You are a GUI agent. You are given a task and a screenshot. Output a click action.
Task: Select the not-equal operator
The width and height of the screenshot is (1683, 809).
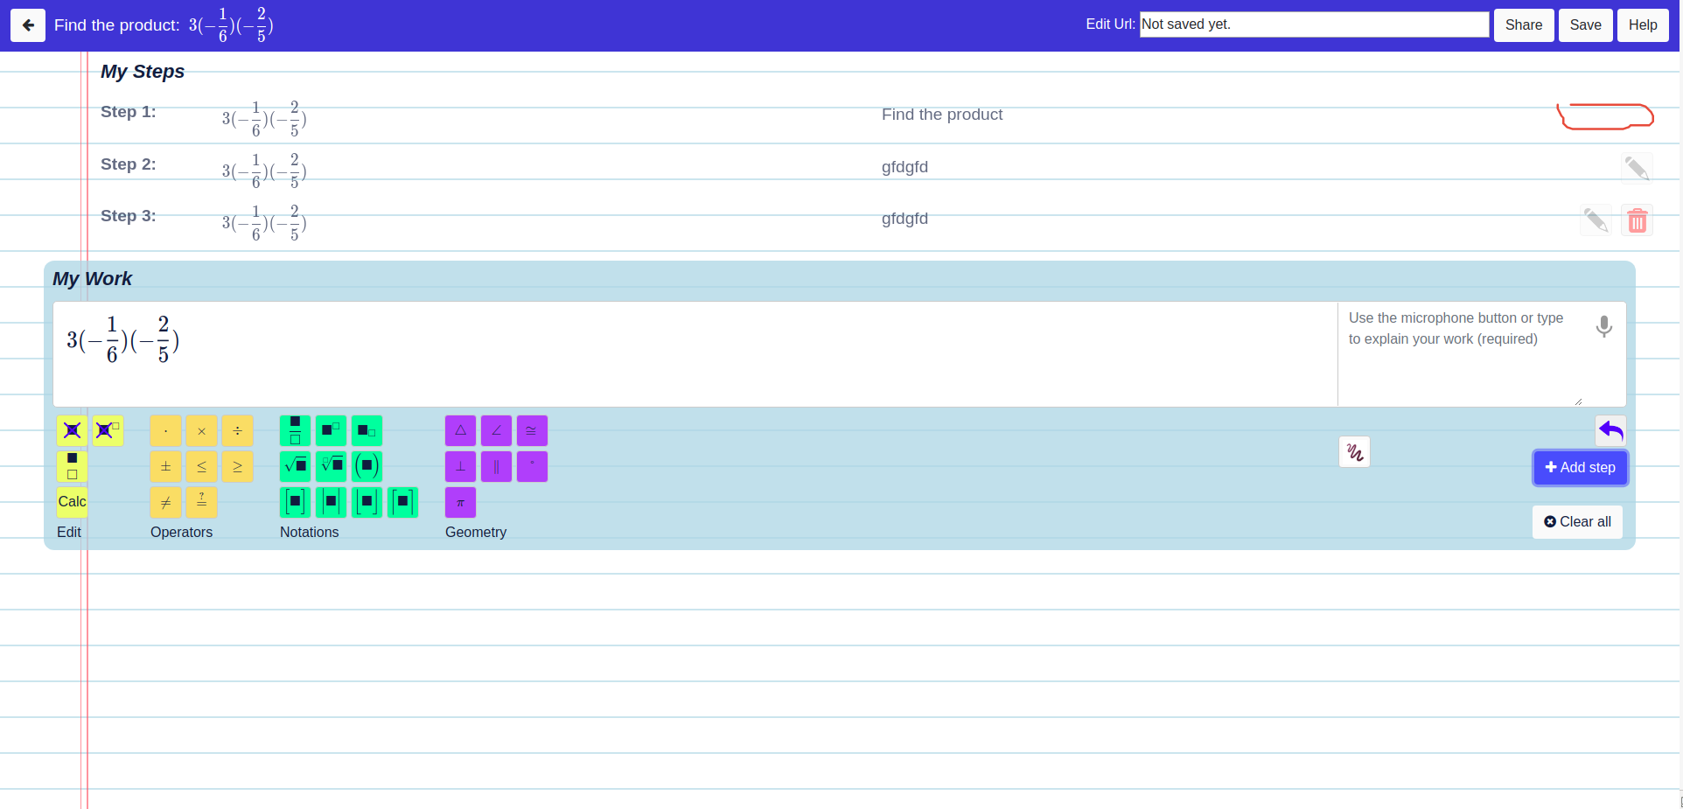click(165, 502)
